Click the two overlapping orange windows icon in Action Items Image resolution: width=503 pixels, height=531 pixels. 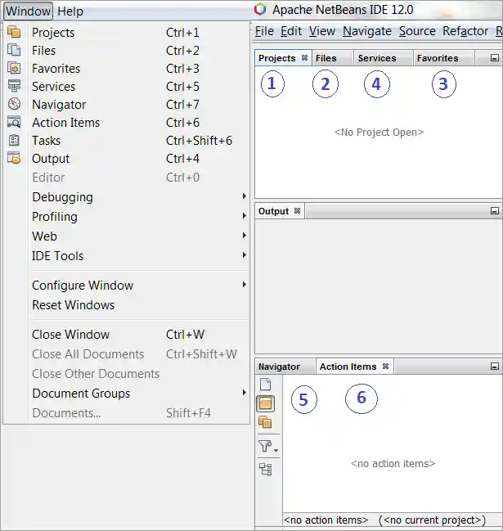[265, 422]
